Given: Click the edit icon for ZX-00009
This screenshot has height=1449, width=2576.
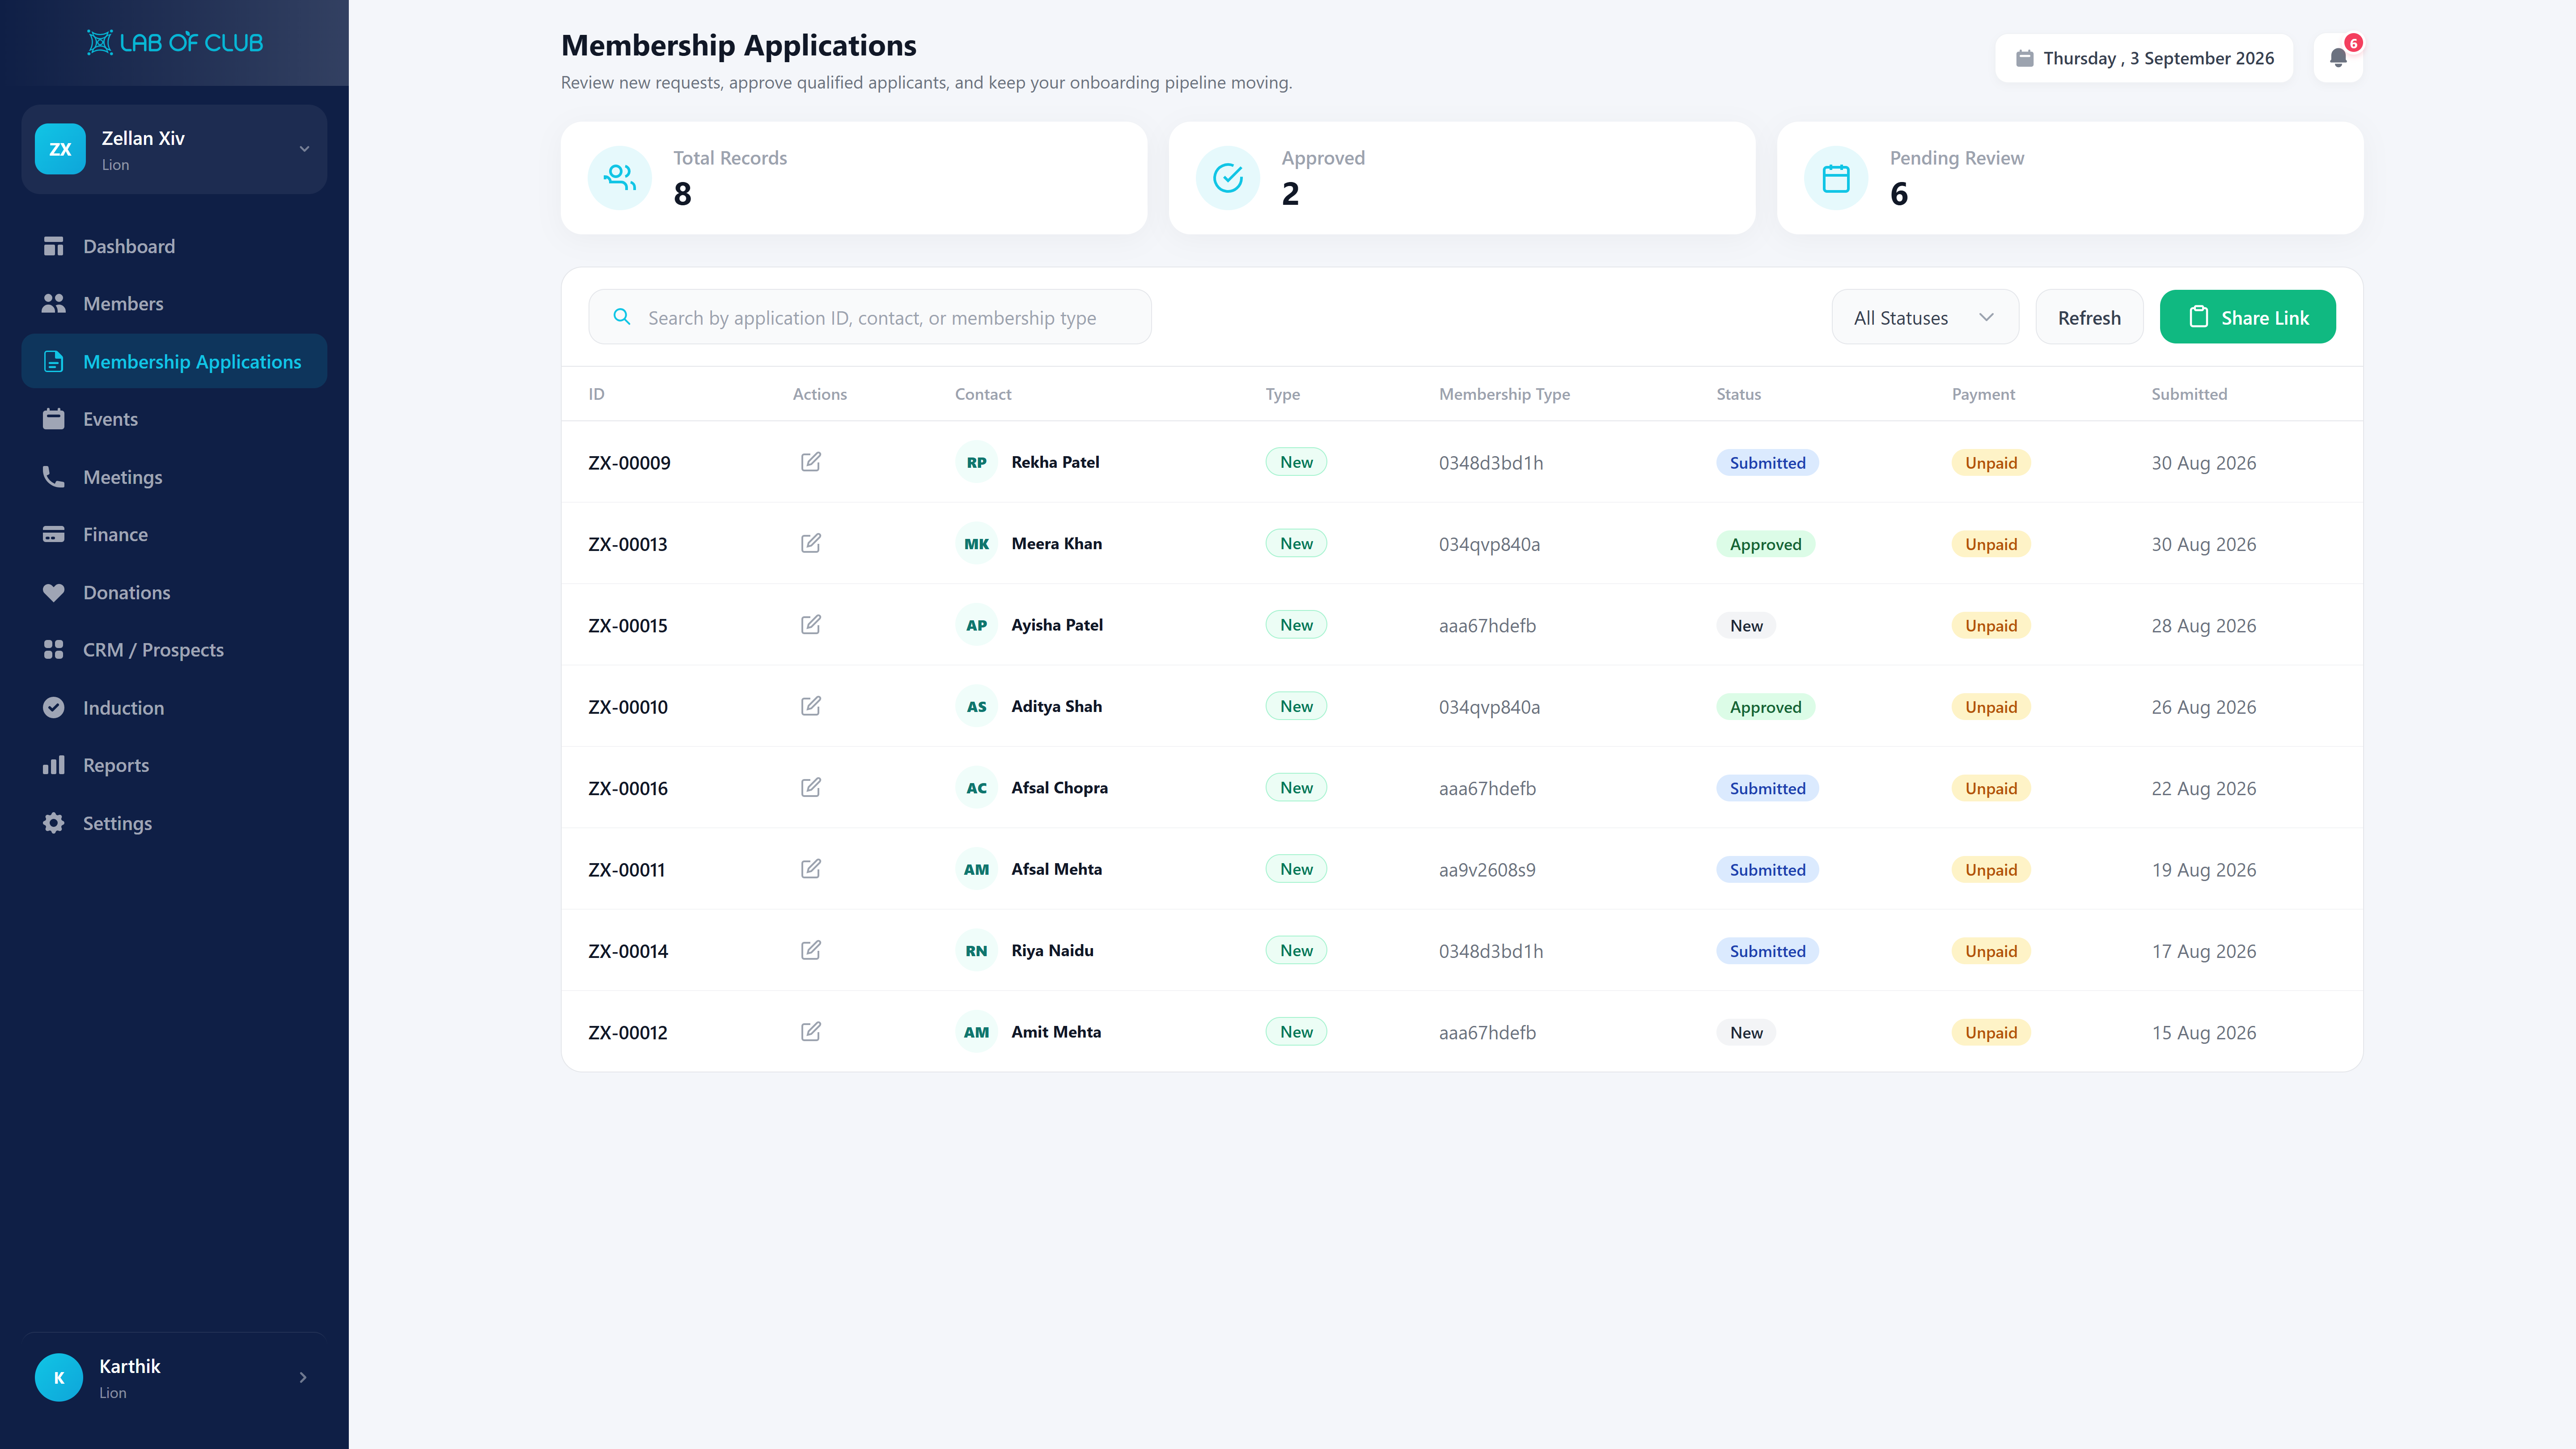Looking at the screenshot, I should 811,462.
